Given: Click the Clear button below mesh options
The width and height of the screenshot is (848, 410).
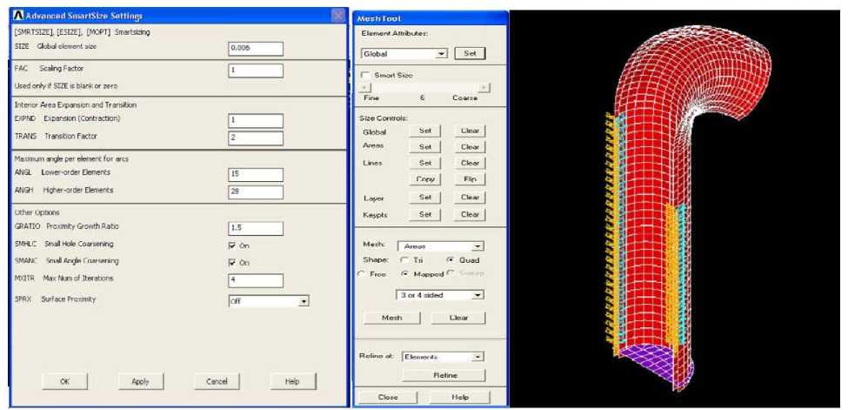Looking at the screenshot, I should tap(458, 318).
